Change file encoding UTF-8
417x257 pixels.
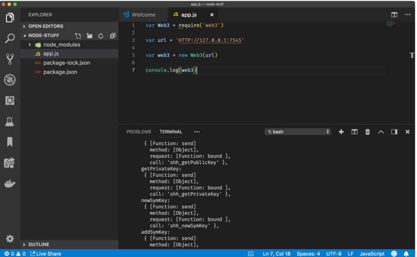tap(333, 254)
